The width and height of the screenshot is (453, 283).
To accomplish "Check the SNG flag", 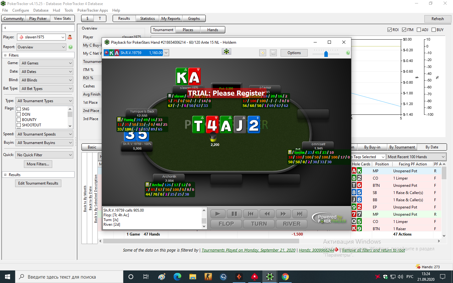I will [19, 109].
